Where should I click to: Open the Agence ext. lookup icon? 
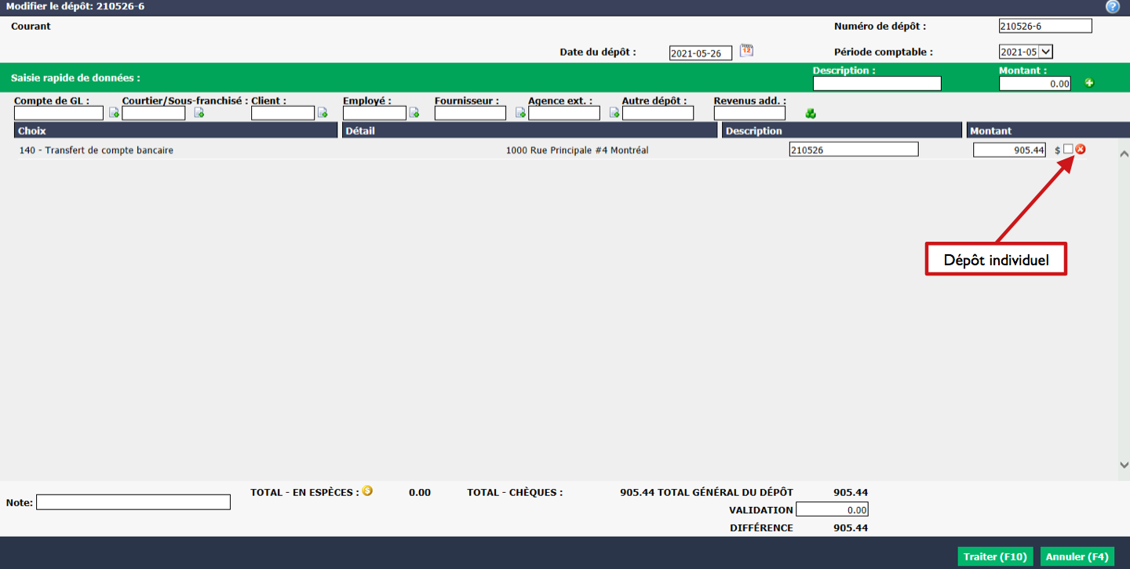(x=614, y=113)
